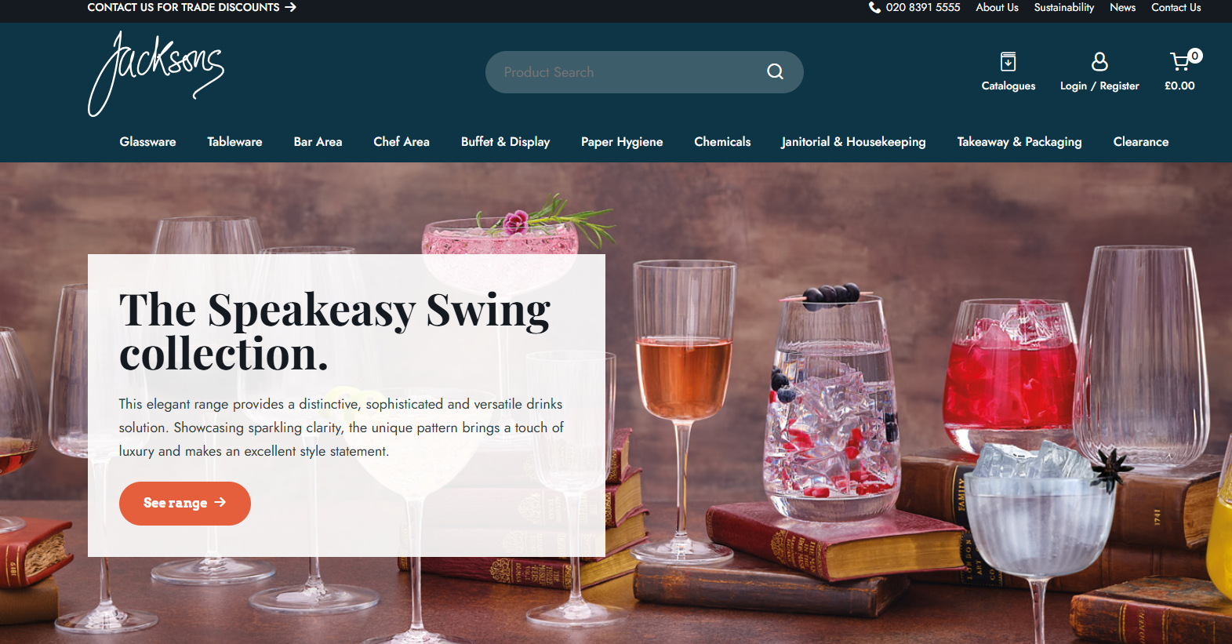Click the Jacksons logo
This screenshot has width=1232, height=644.
coord(155,74)
